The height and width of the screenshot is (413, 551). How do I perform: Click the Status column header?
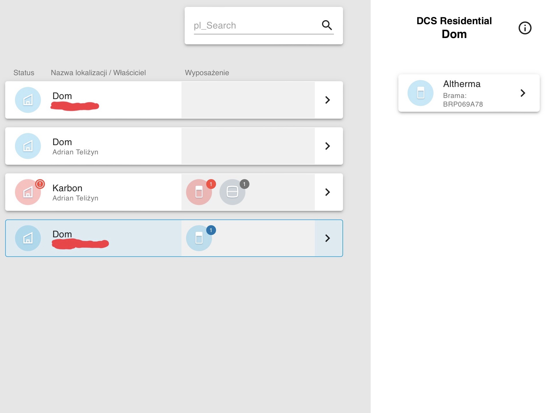[x=24, y=73]
